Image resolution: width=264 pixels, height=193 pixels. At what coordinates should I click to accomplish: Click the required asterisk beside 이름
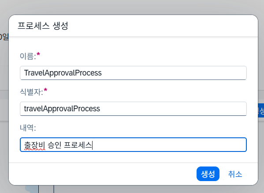tap(38, 54)
